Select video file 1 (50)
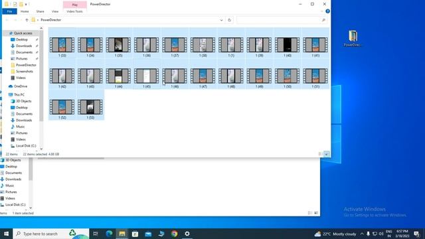 (x=288, y=76)
